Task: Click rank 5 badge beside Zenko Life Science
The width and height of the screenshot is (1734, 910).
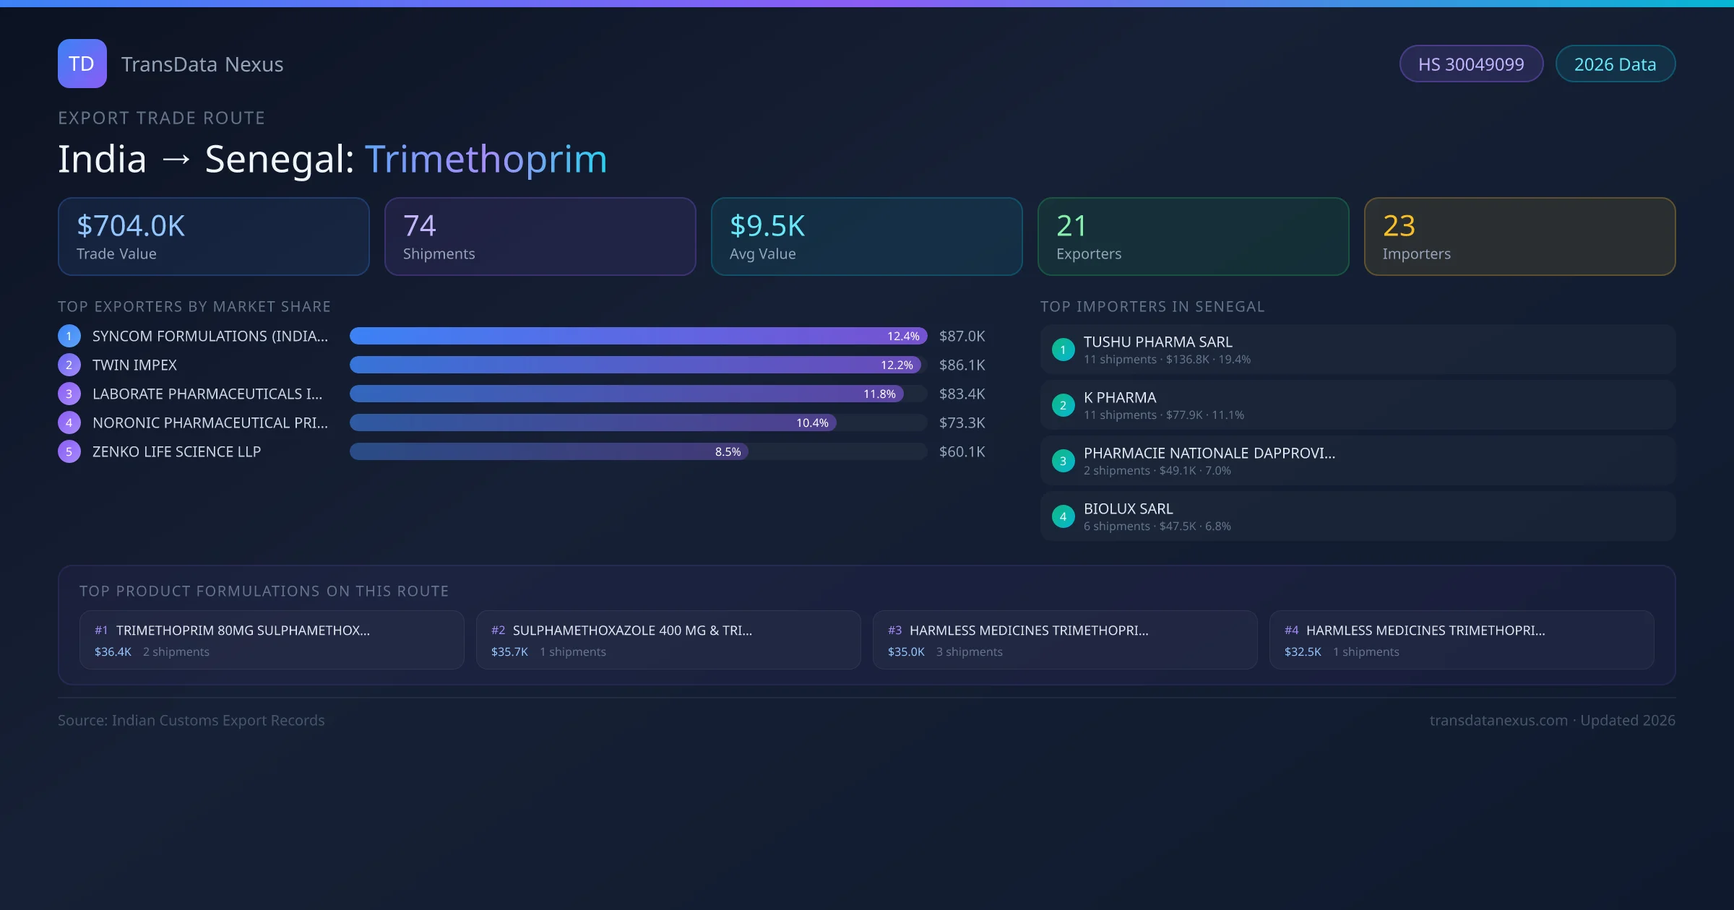Action: 69,451
